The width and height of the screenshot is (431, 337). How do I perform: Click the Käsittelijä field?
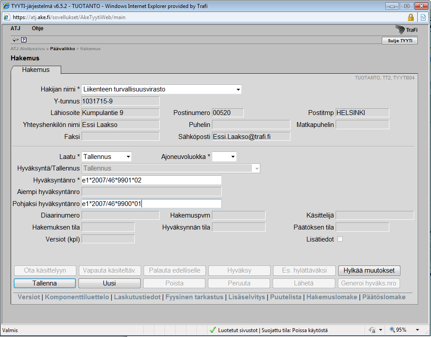pyautogui.click(x=375, y=215)
